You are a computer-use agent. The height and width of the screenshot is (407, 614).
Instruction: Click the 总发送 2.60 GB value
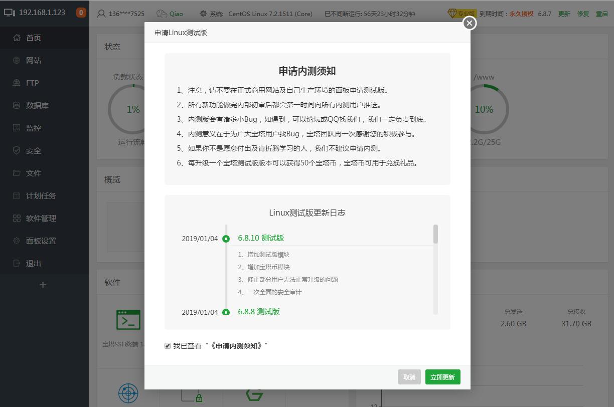point(513,324)
